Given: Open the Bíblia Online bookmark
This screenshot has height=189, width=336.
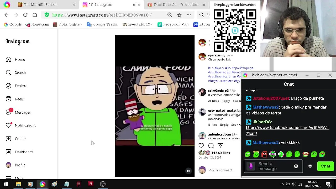Looking at the screenshot, I should [x=67, y=24].
